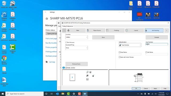Click the document page icon in preview pane

(87, 79)
